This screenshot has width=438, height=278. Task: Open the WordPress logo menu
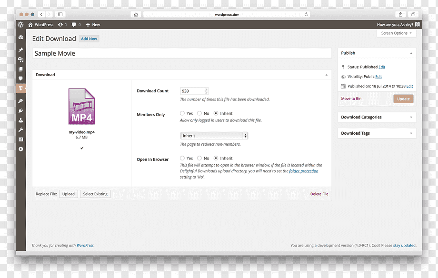point(20,25)
